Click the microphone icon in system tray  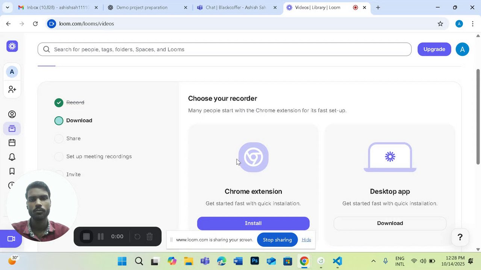(x=386, y=261)
